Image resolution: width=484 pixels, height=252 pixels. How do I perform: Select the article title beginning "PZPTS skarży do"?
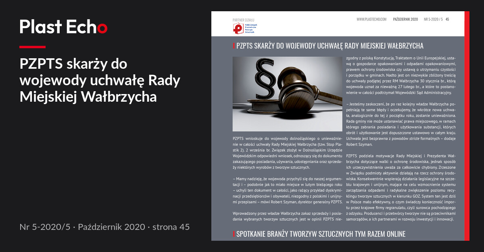[x=100, y=80]
